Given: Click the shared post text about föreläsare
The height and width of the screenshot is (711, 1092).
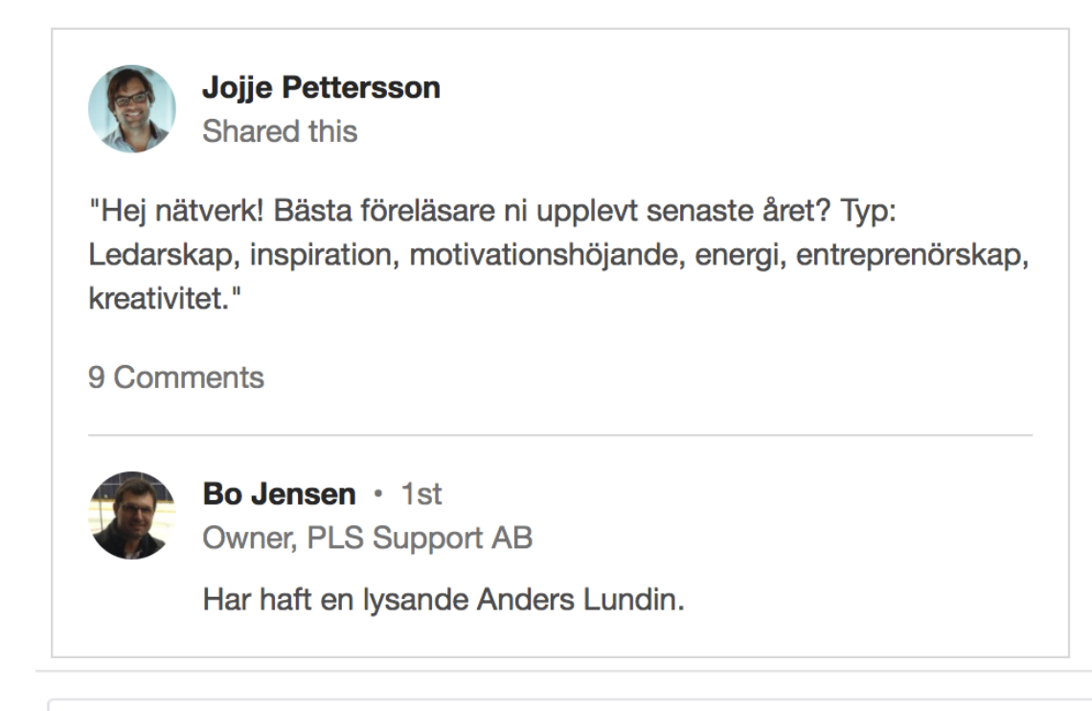Looking at the screenshot, I should tap(558, 254).
